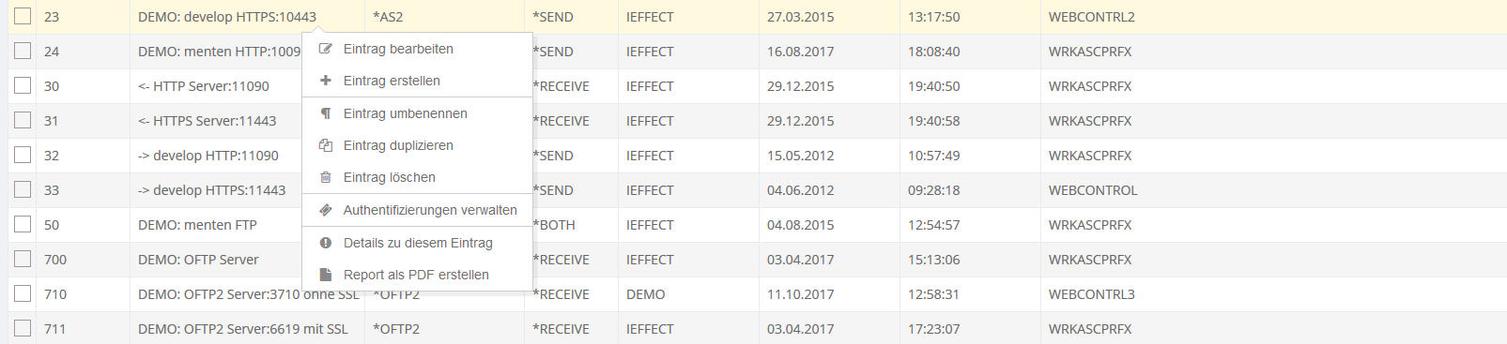Click Details zu diesem Eintrag
This screenshot has width=1507, height=344.
tap(417, 243)
